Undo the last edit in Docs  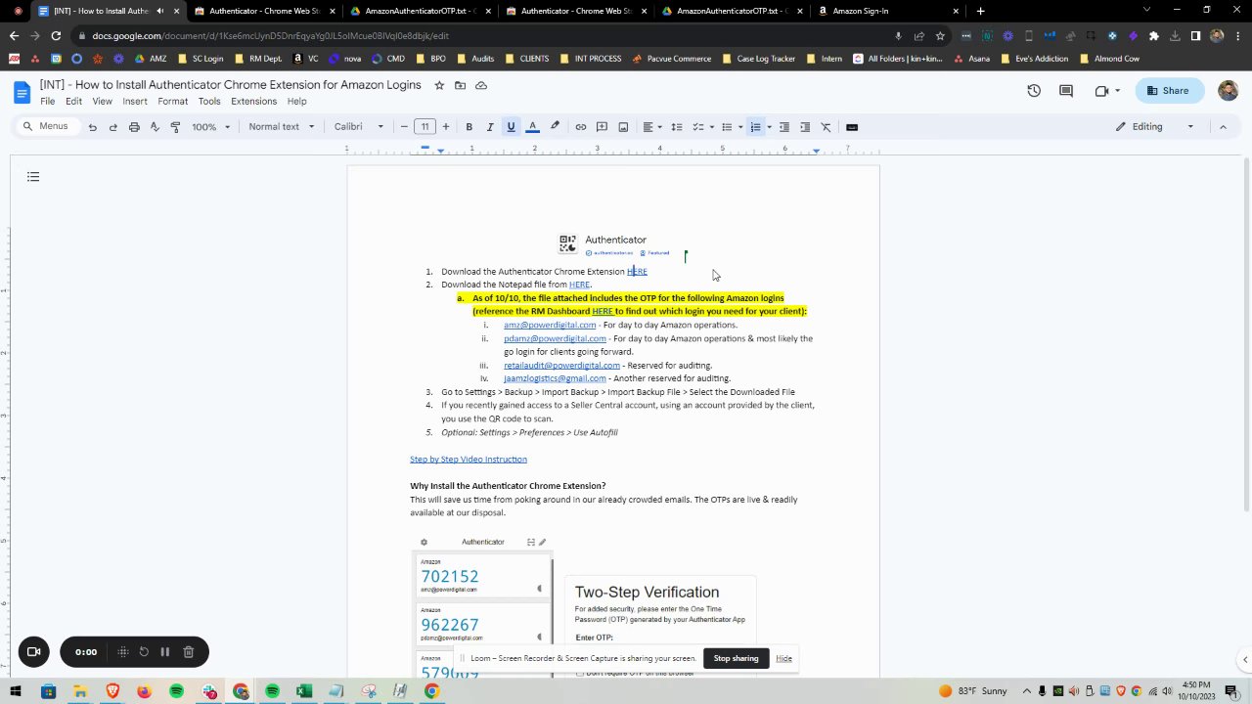click(92, 127)
